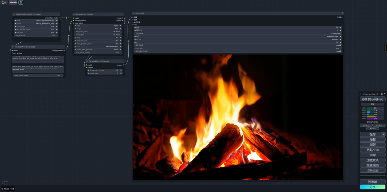Image resolution: width=387 pixels, height=192 pixels.
Task: Click the 保存 save button
Action: 371,134
